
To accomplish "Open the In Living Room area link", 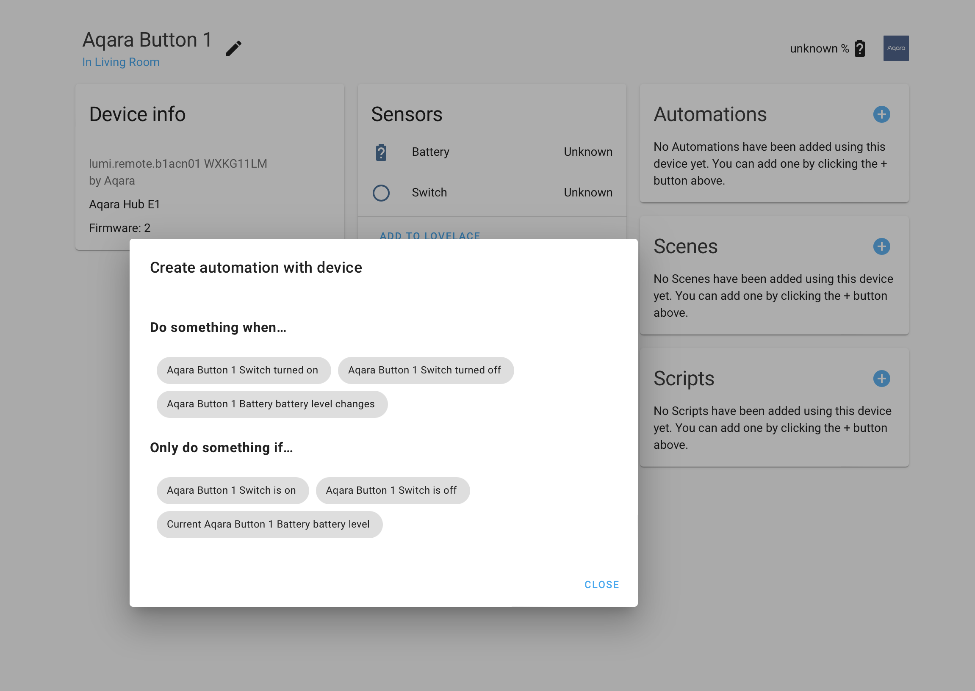I will (120, 62).
